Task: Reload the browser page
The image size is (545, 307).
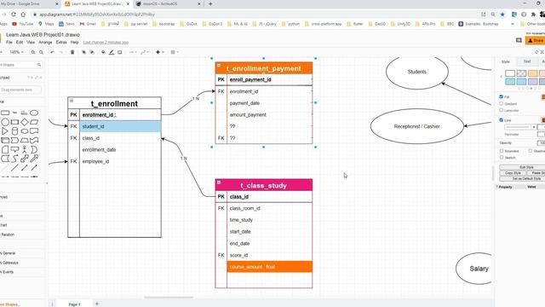Action: tap(14, 14)
